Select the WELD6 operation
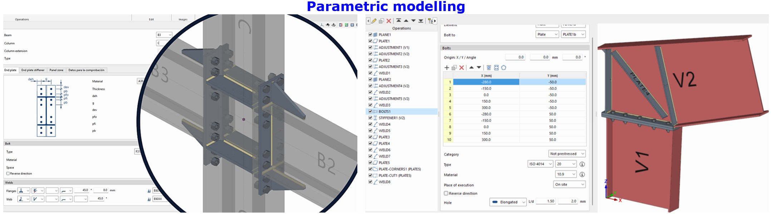Viewport: 771px width, 214px height. pos(385,150)
